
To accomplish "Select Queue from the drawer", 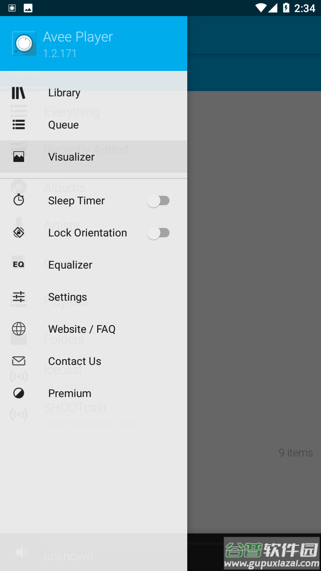I will [64, 125].
